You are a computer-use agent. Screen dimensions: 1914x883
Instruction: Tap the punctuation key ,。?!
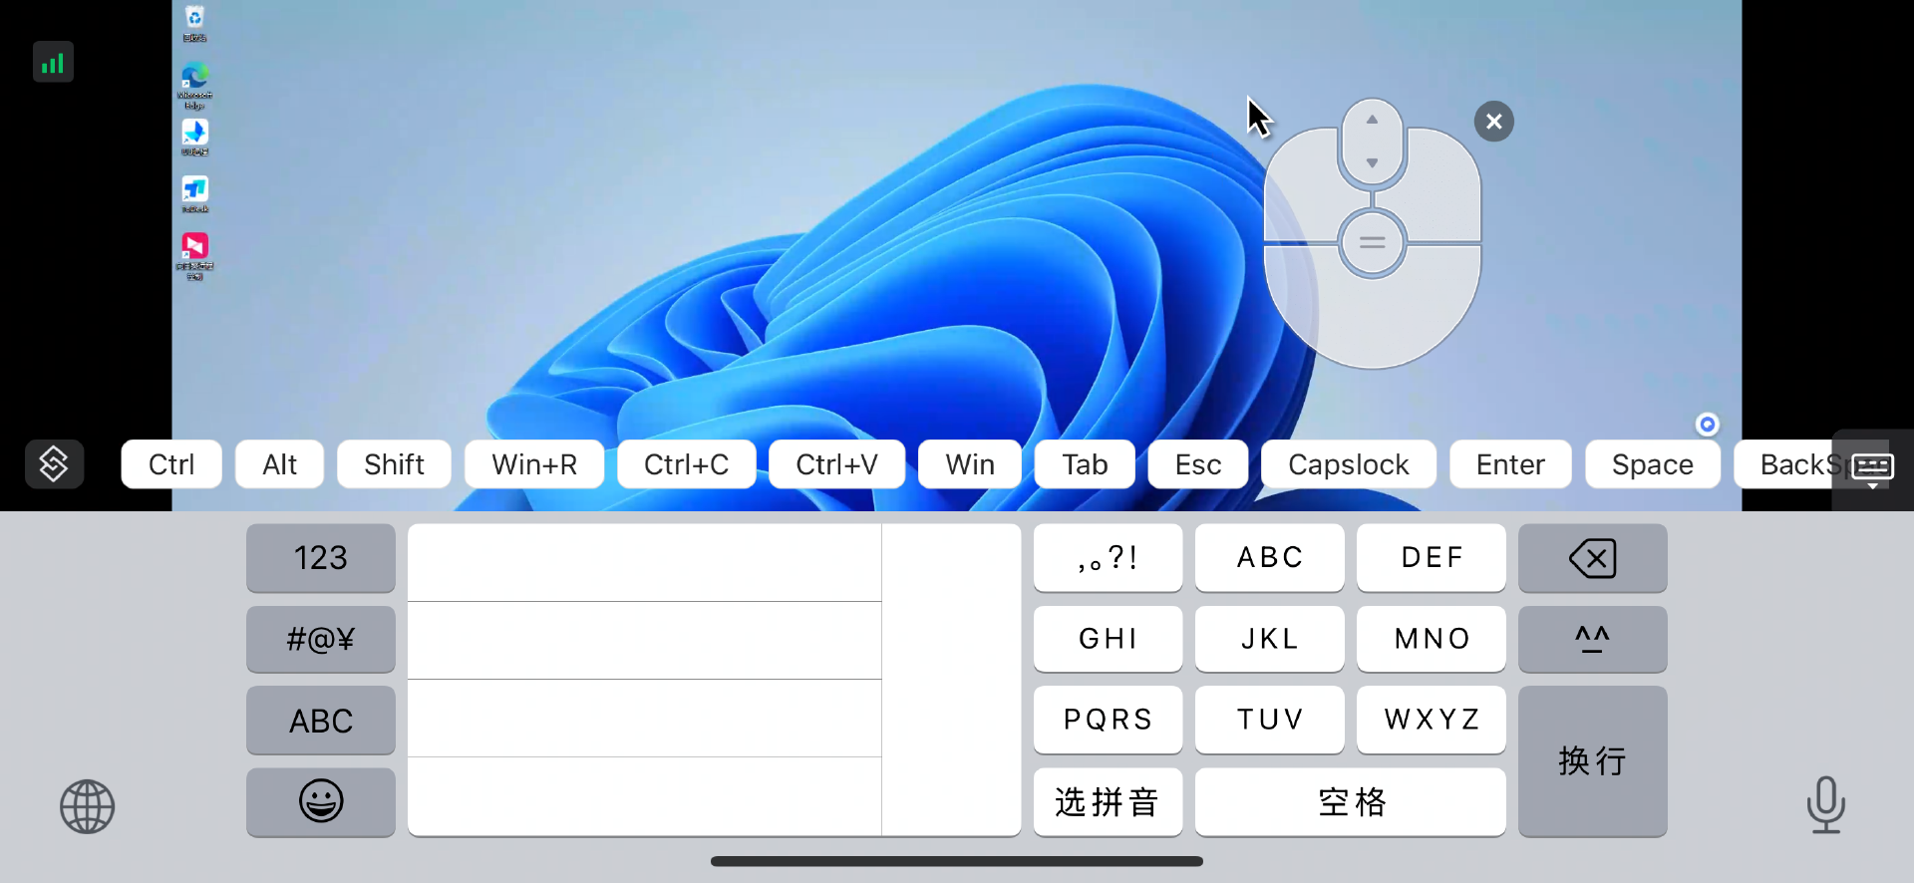(x=1108, y=558)
